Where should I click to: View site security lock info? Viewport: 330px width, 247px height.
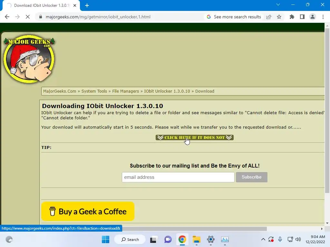pos(41,17)
